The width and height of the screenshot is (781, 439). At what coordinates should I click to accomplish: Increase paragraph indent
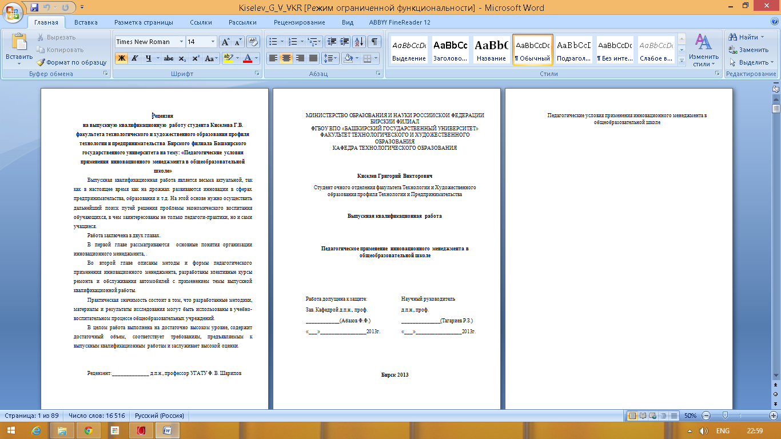click(344, 42)
